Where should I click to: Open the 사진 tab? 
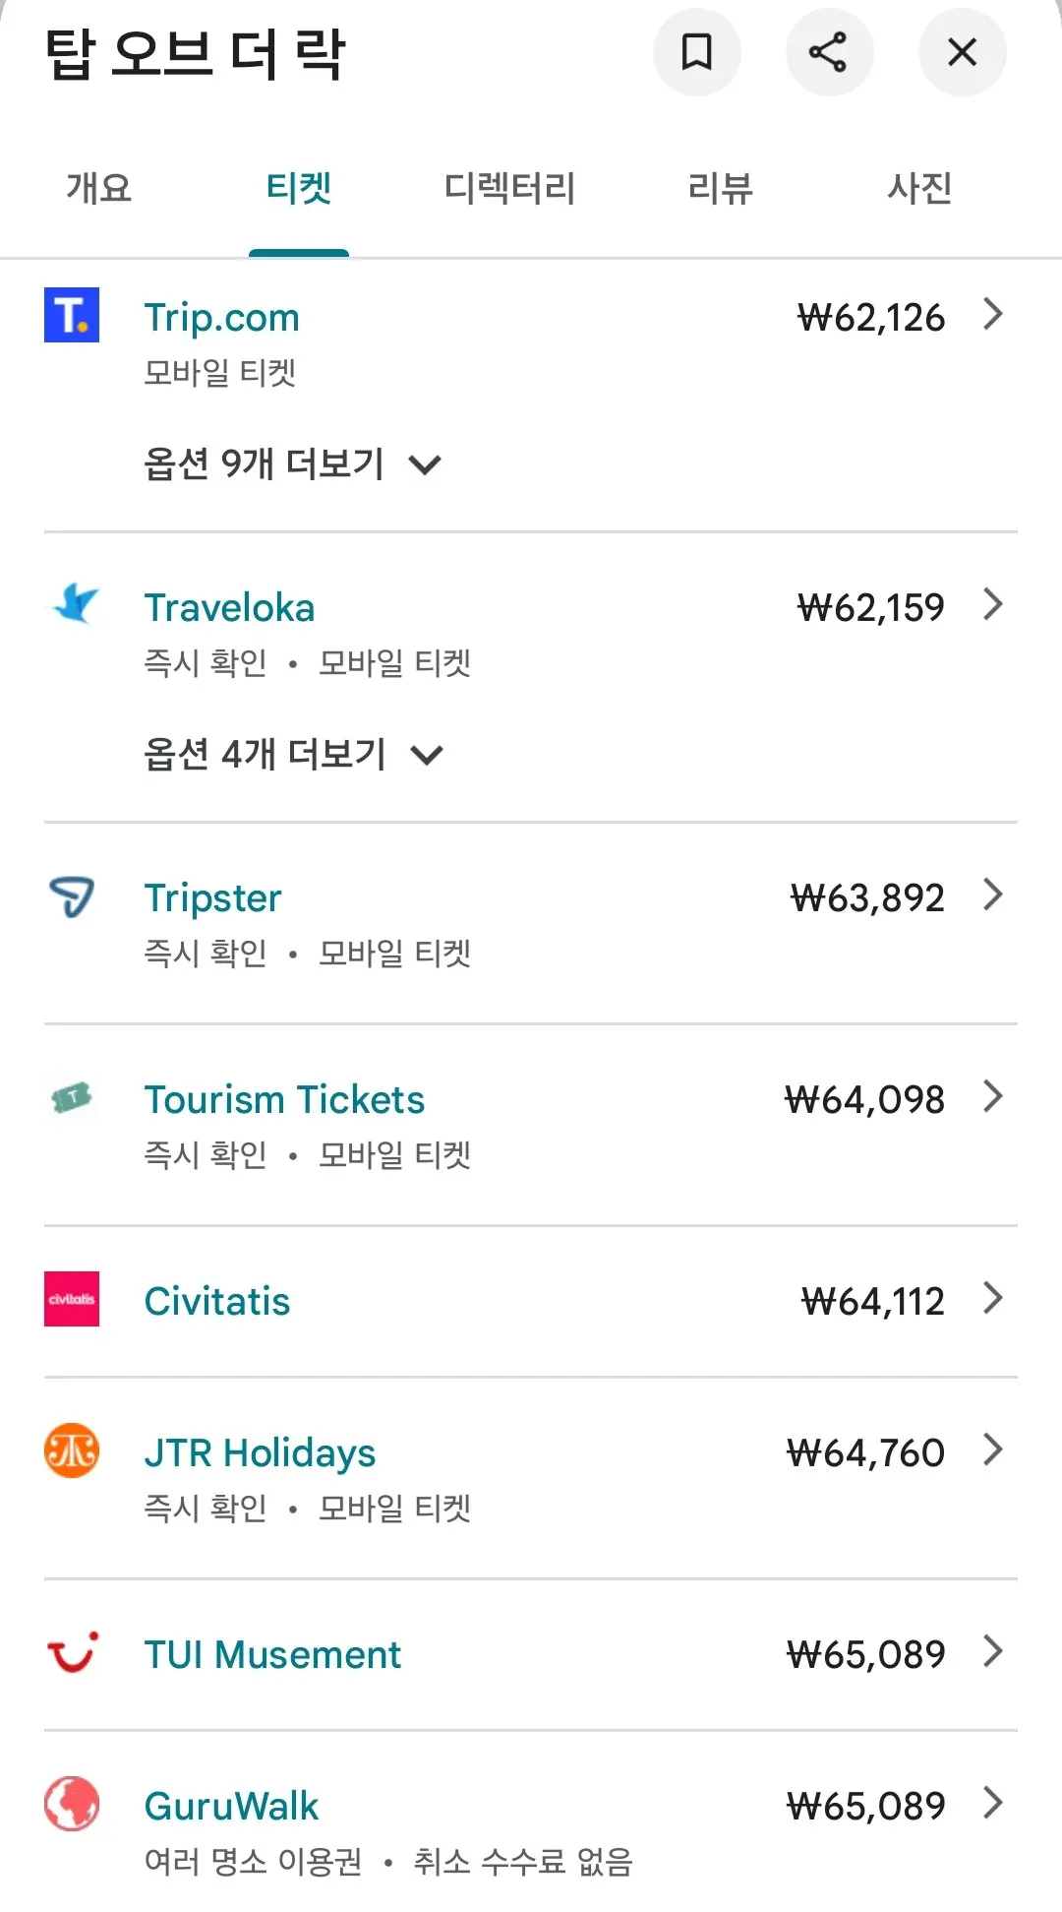(x=919, y=188)
